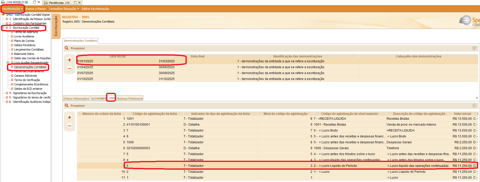Expand the Livro Auxiliar Parametrizado tree node
Viewport: 480px width, 182px height.
tap(8, 63)
